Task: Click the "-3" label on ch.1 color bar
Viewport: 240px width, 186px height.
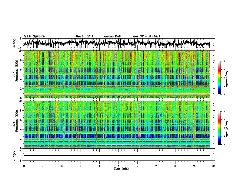Action: pos(224,61)
